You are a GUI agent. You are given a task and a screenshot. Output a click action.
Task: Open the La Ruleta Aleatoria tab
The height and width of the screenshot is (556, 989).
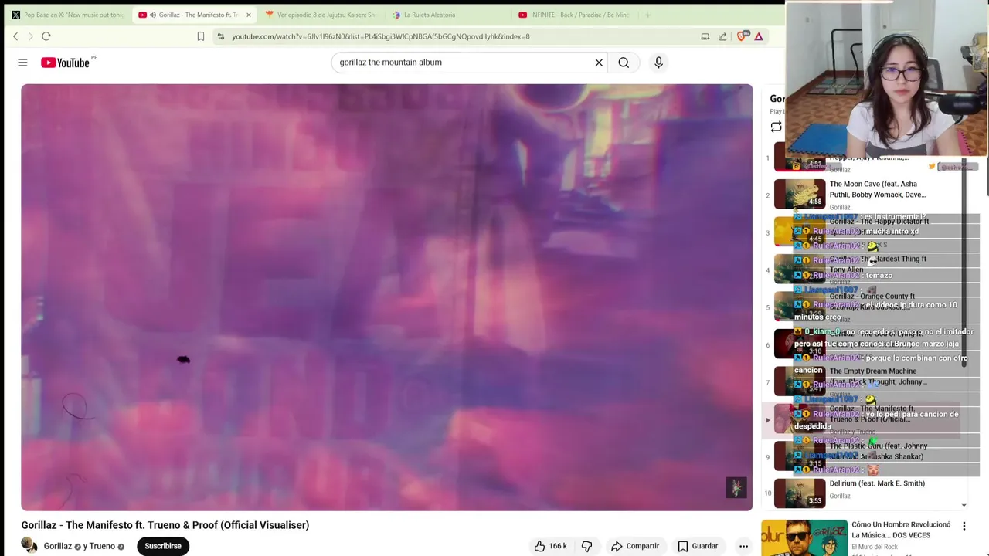[x=448, y=15]
